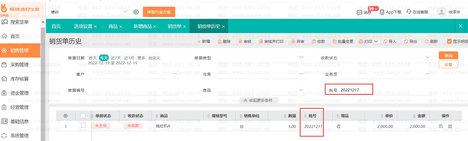Check the select-all checkbox in table header
468x141 pixels.
point(83,116)
